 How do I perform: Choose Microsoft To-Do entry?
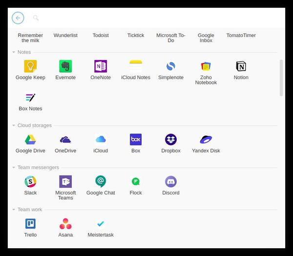171,38
